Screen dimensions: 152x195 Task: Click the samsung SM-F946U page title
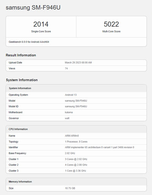(33, 8)
